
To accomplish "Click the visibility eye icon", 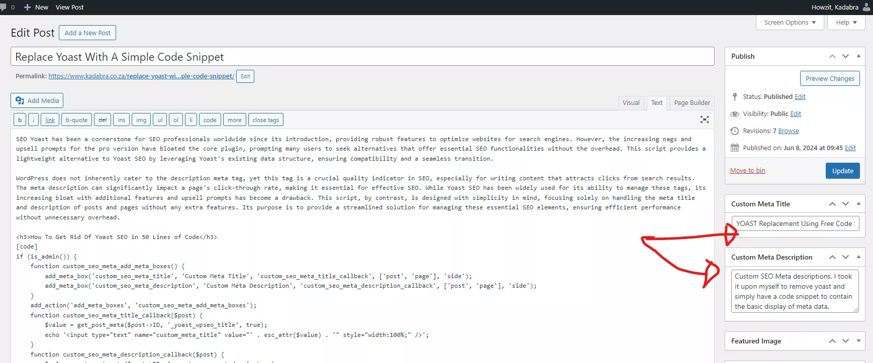I will [735, 114].
